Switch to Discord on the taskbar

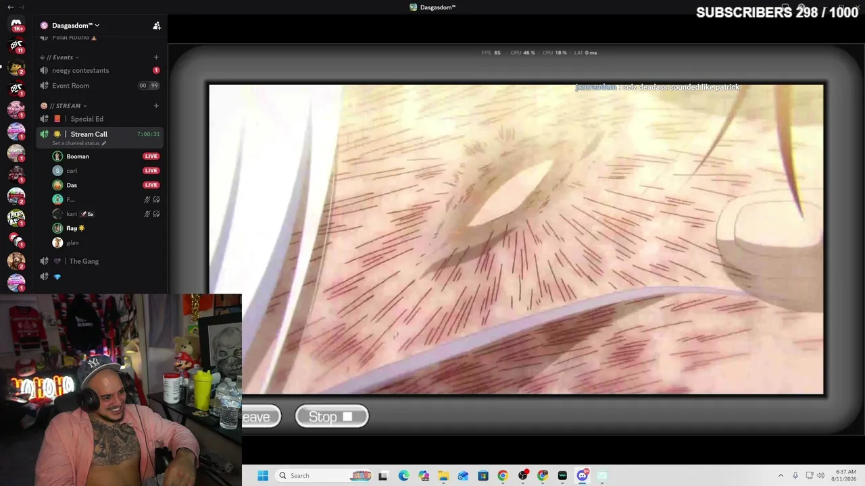[x=583, y=476]
